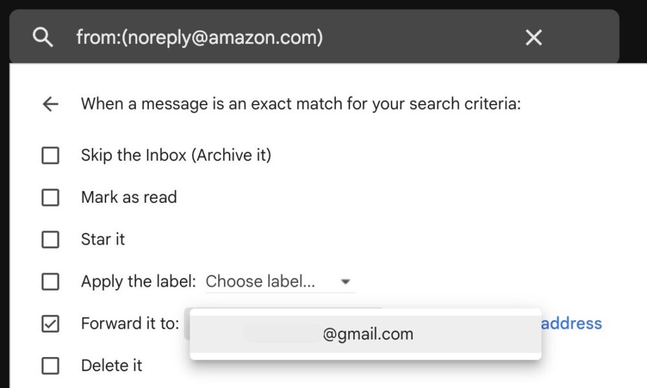Check the Star it checkbox
Screen dimensions: 647x388
[50, 240]
